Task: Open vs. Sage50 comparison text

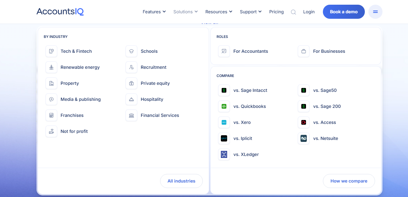Action: pyautogui.click(x=325, y=90)
